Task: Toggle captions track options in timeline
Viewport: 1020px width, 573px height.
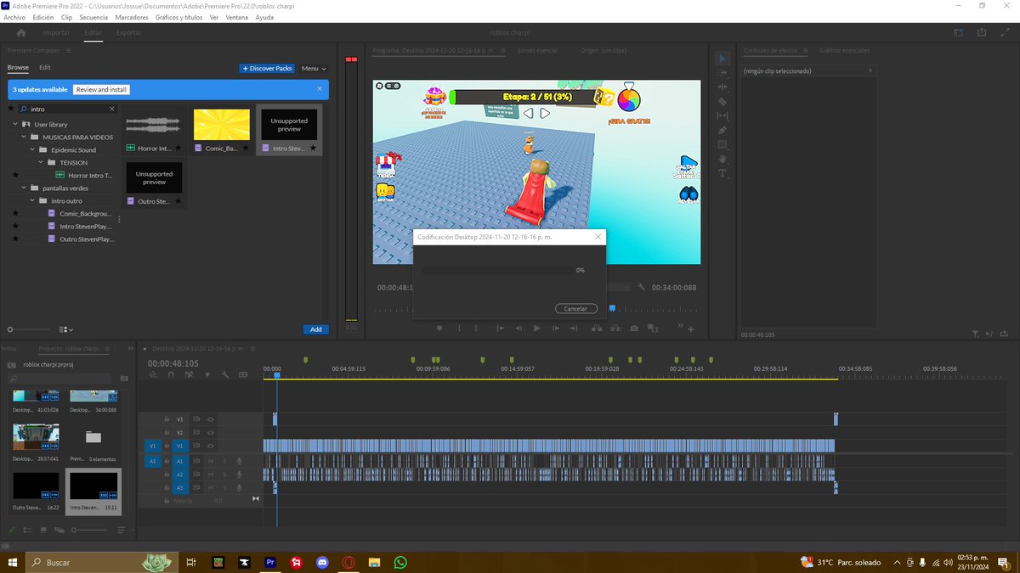Action: pos(243,374)
